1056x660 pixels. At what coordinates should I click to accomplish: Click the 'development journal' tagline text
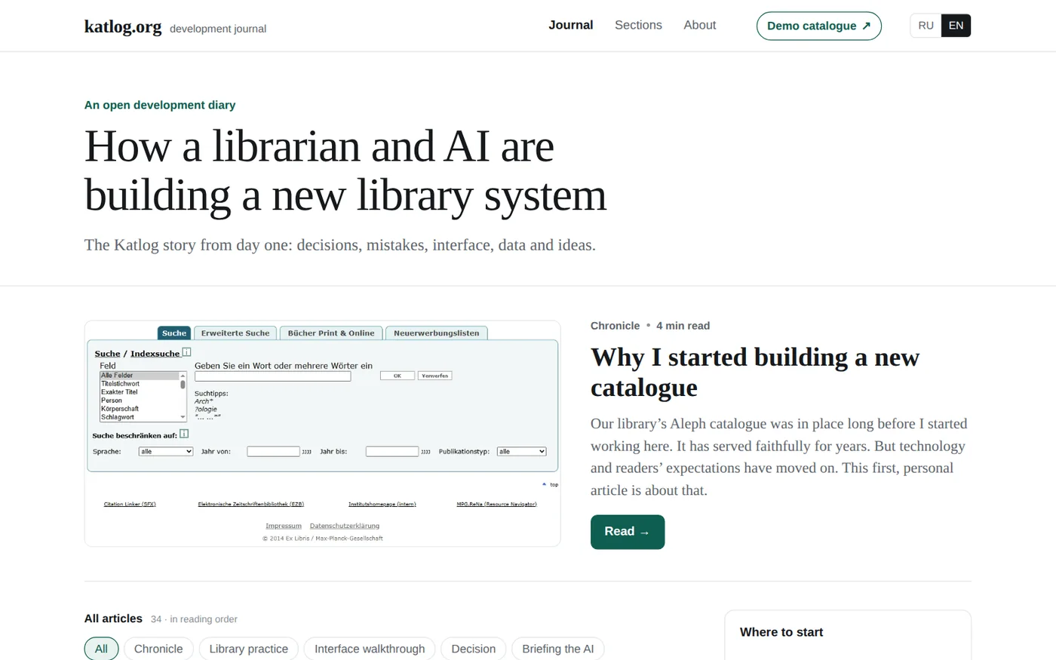[218, 29]
